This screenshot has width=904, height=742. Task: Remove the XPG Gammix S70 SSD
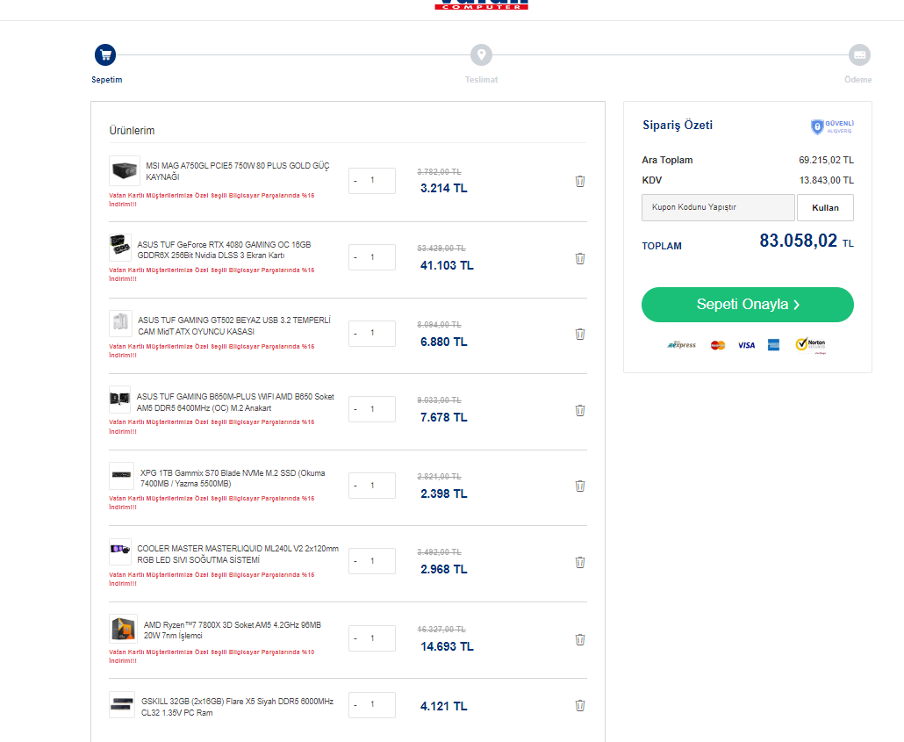point(579,486)
